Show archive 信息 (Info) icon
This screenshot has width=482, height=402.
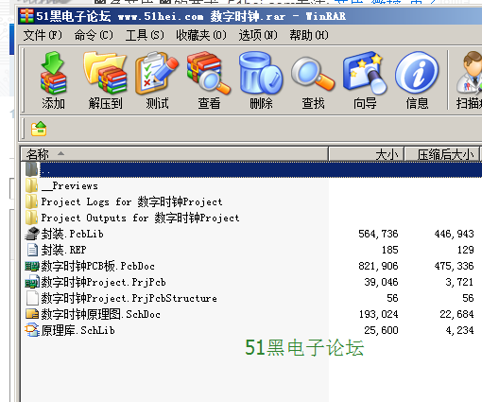417,80
